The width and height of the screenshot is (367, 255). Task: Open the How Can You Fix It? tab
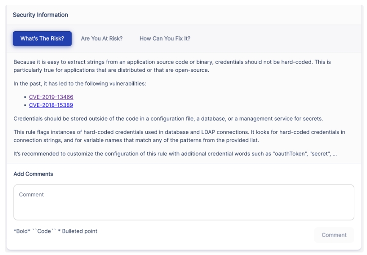165,38
